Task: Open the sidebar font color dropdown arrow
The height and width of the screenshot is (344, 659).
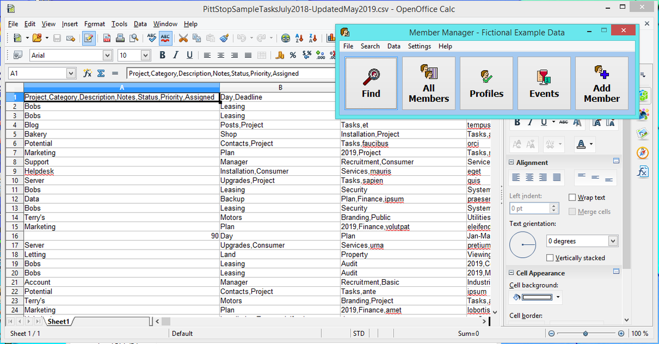Action: point(591,144)
